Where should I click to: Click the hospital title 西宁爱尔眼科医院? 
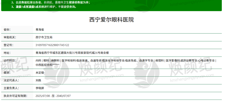click(111, 20)
